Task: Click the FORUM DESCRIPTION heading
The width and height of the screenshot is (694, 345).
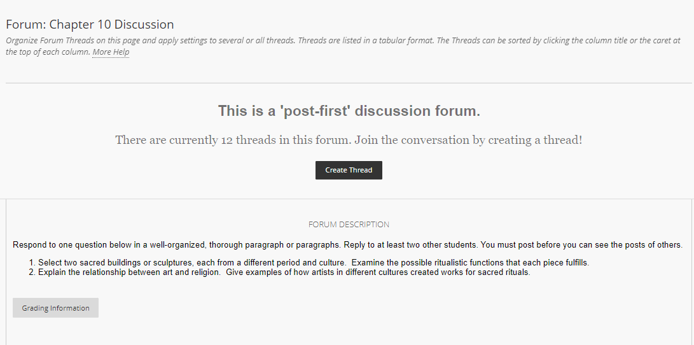Action: [349, 225]
